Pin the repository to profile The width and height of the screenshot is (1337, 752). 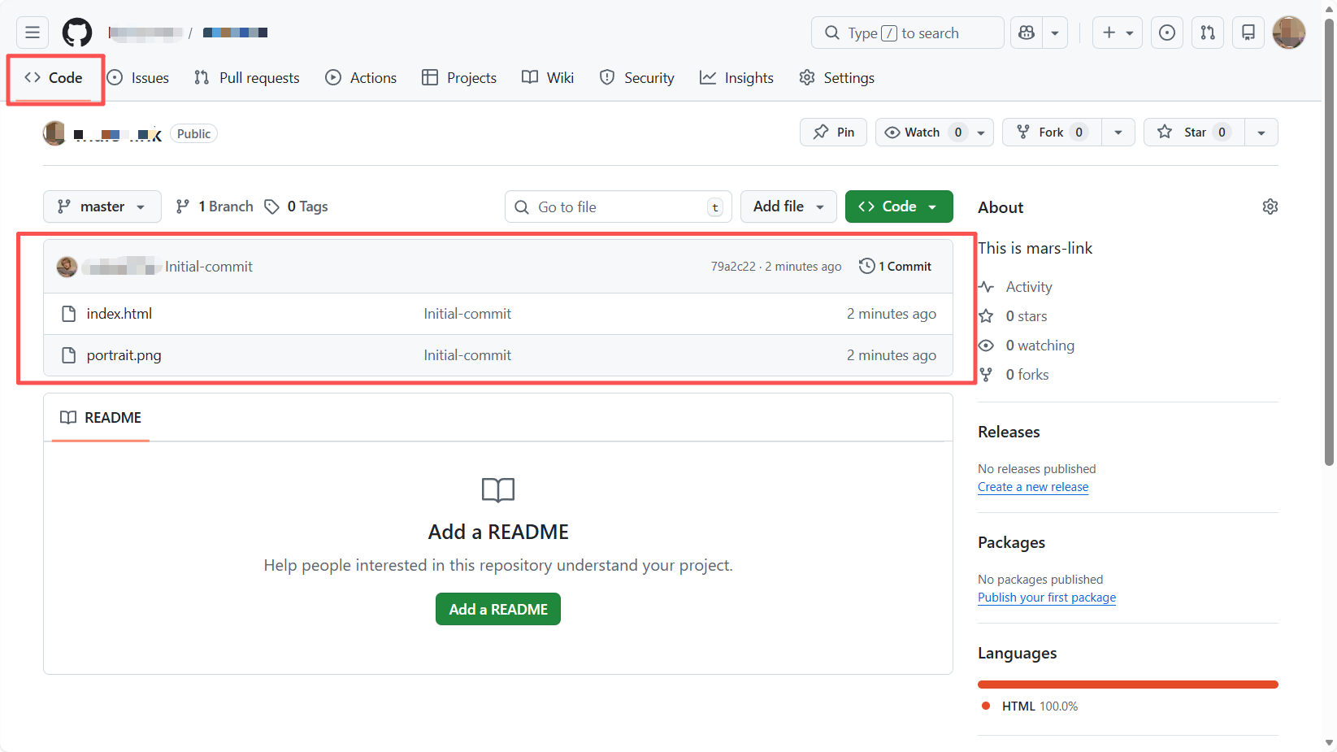tap(833, 133)
